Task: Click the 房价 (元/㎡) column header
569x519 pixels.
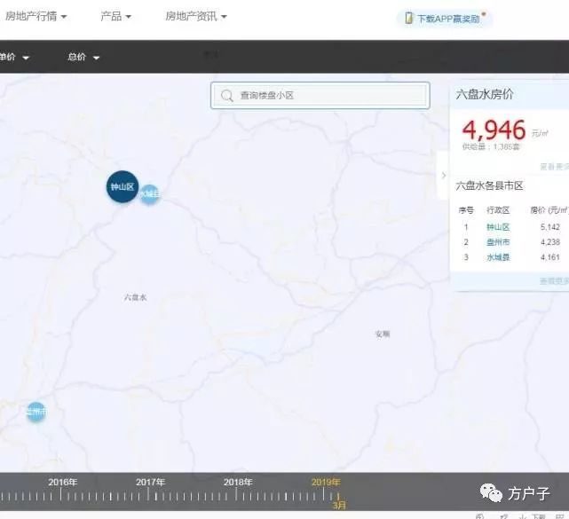Action: (x=549, y=210)
